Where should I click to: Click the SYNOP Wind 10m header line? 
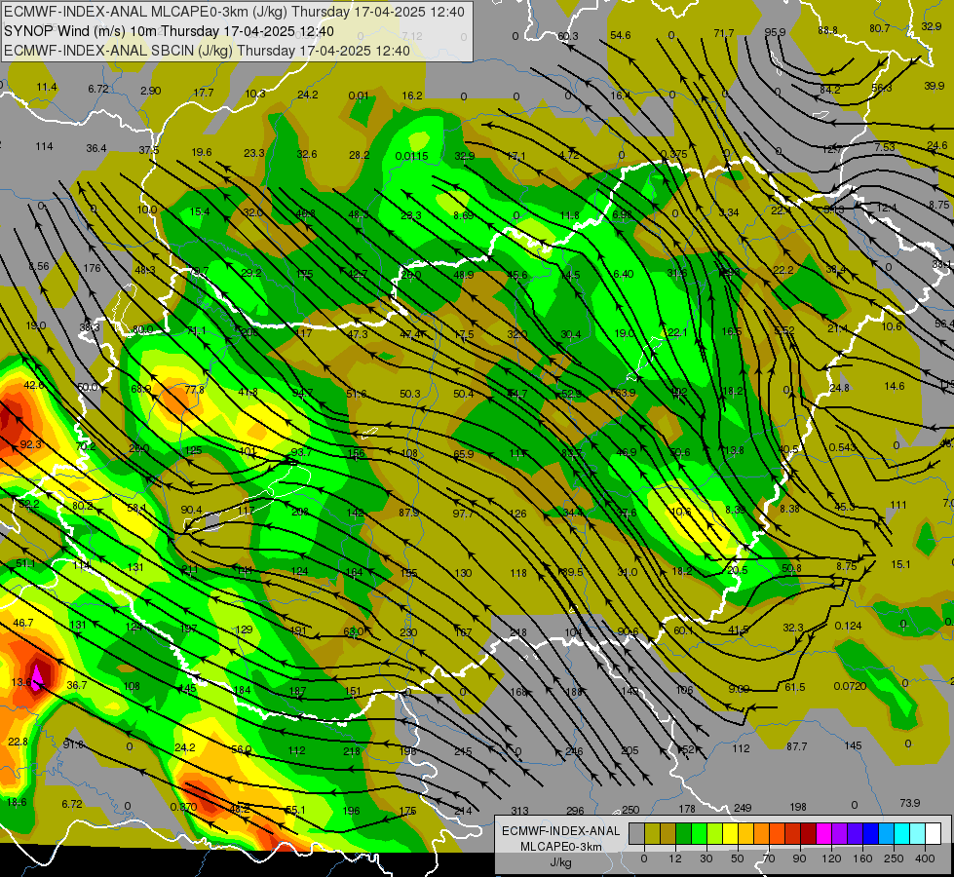tap(169, 31)
